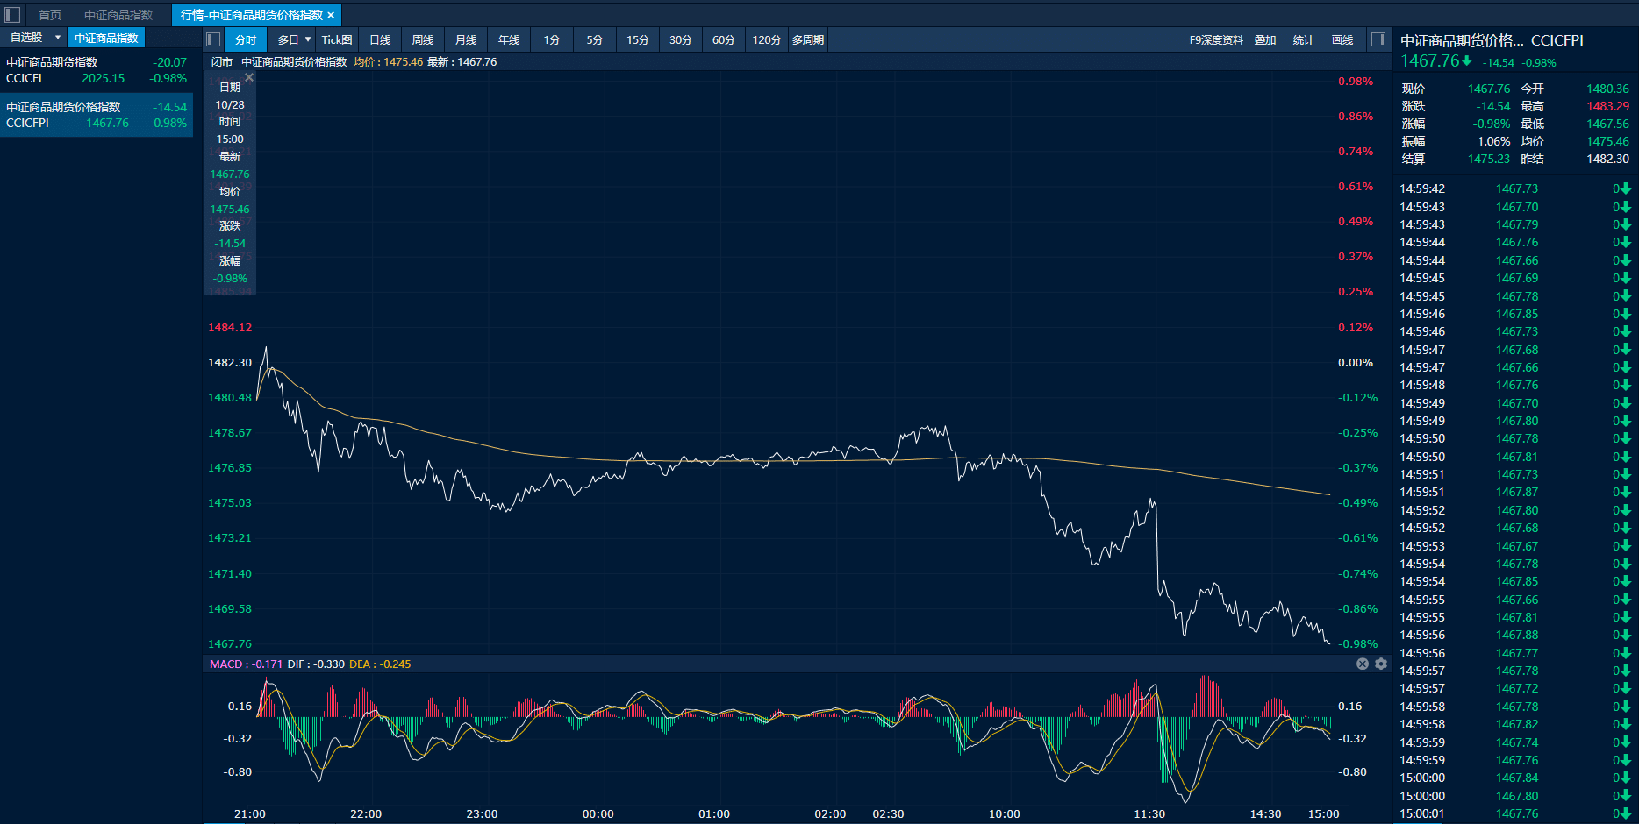The image size is (1639, 824).
Task: Switch to Tick图 view
Action: pos(336,39)
